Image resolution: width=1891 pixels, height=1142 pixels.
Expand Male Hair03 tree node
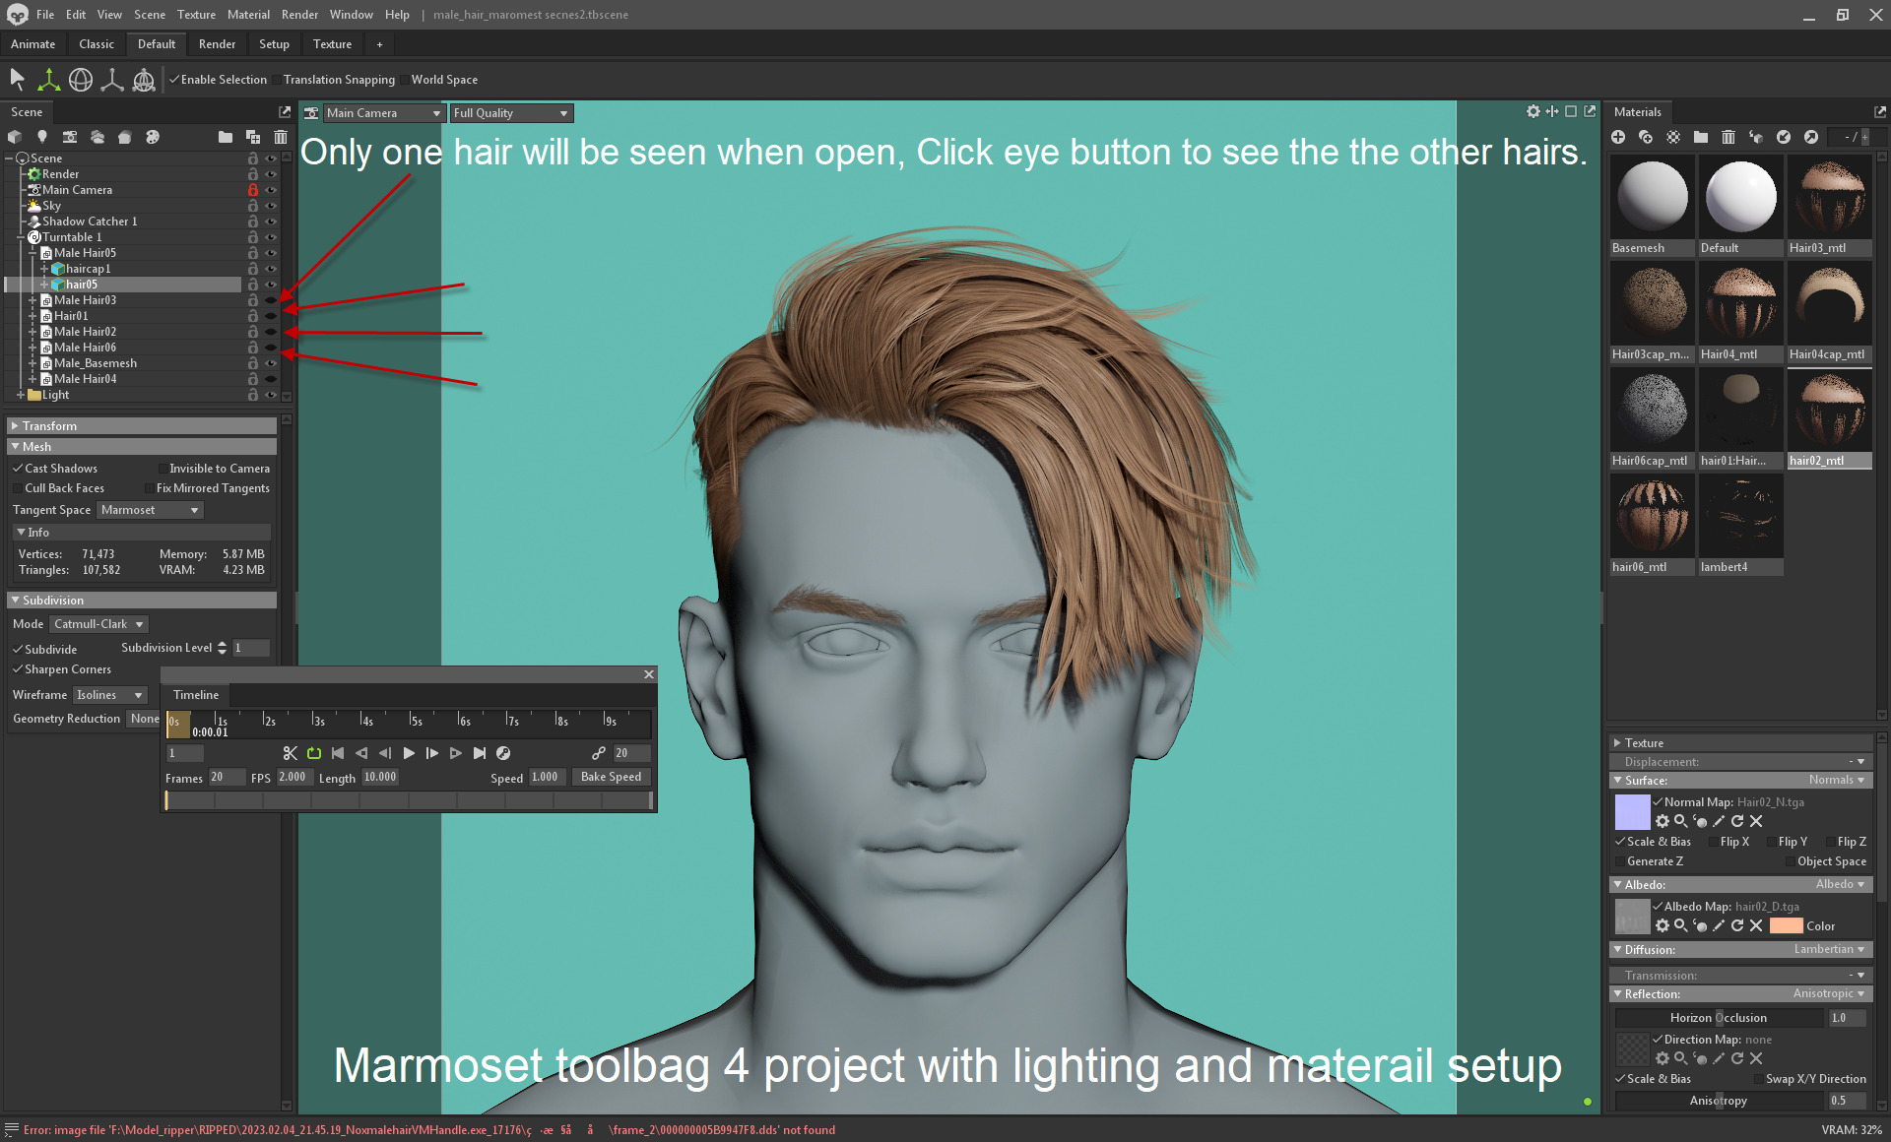(33, 300)
